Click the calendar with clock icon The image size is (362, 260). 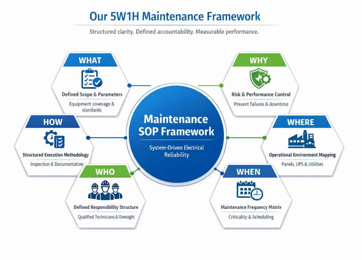click(x=249, y=191)
